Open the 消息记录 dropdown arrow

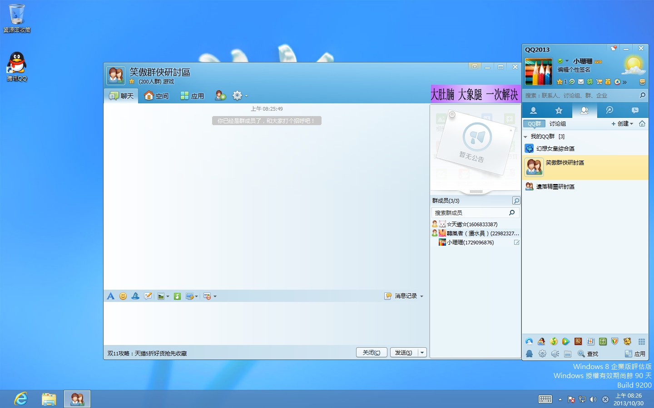coord(421,296)
